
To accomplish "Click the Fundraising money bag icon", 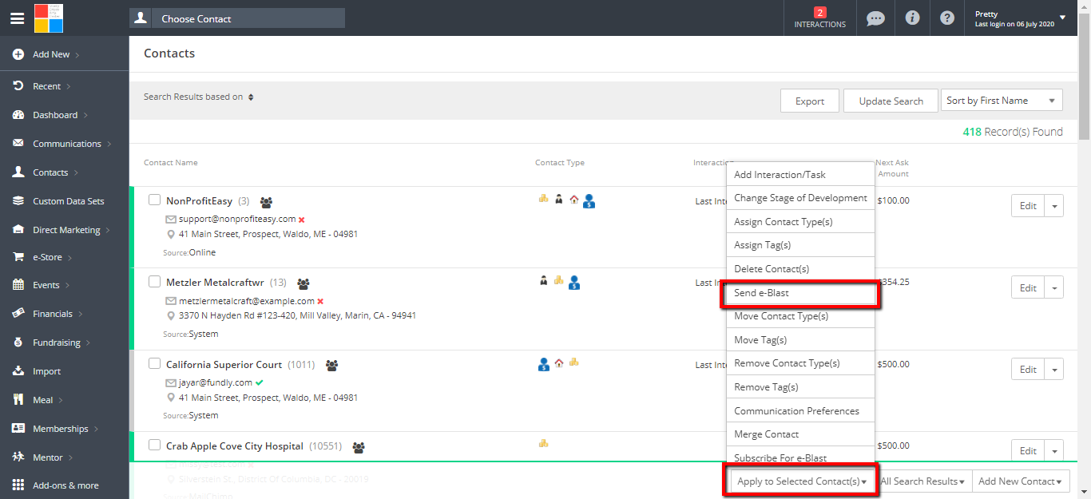I will [18, 343].
